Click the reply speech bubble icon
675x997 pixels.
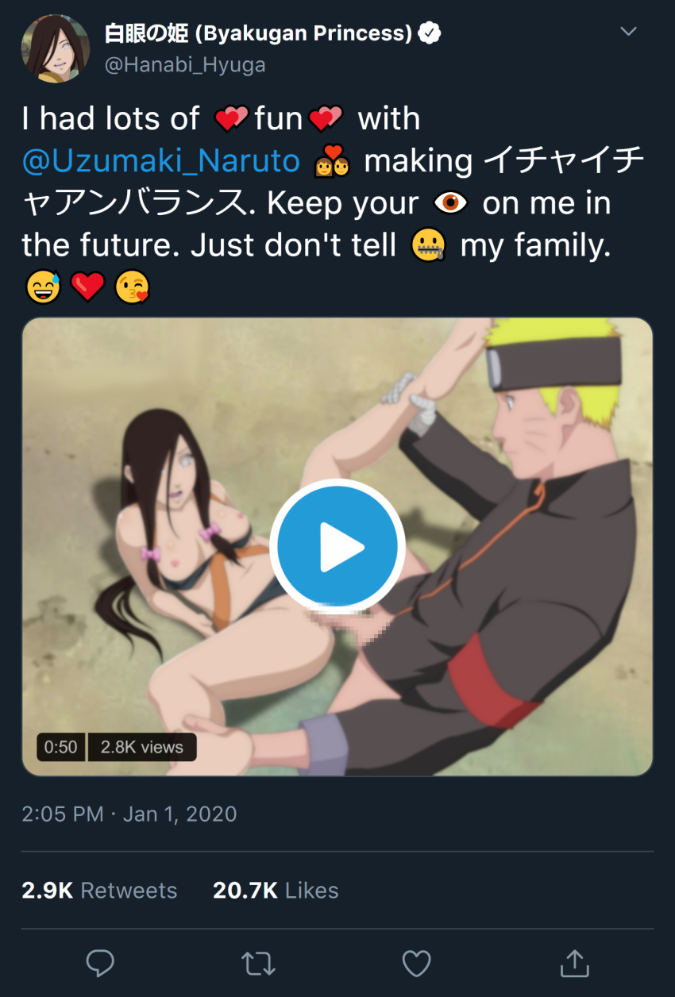(x=100, y=964)
